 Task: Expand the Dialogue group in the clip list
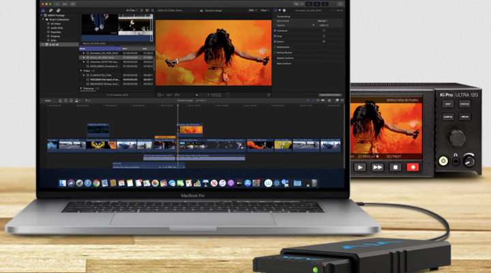point(80,89)
